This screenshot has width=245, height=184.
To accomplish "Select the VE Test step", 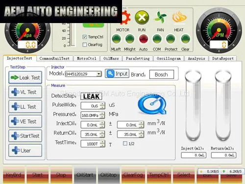I will coord(25,121).
